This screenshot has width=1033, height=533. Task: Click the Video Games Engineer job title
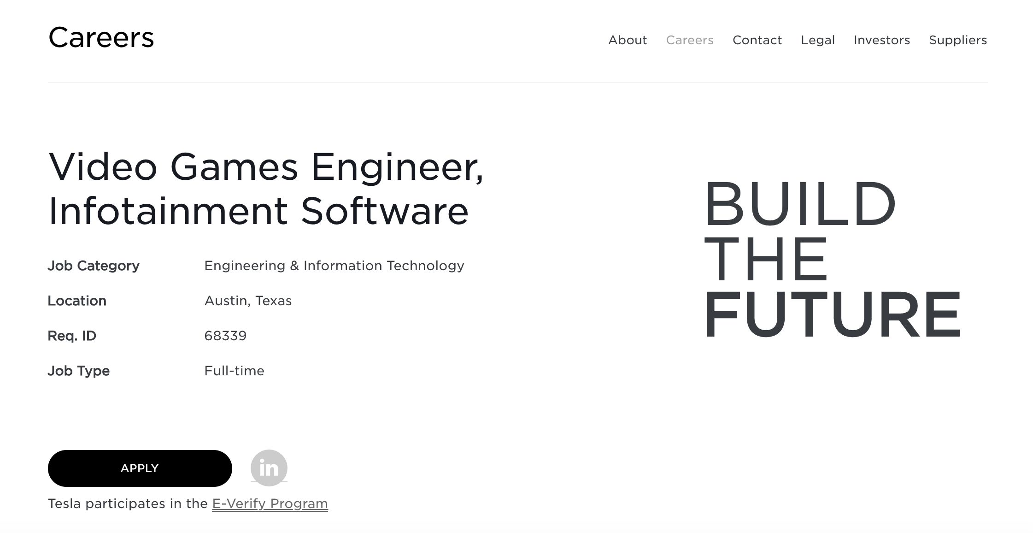pyautogui.click(x=266, y=189)
